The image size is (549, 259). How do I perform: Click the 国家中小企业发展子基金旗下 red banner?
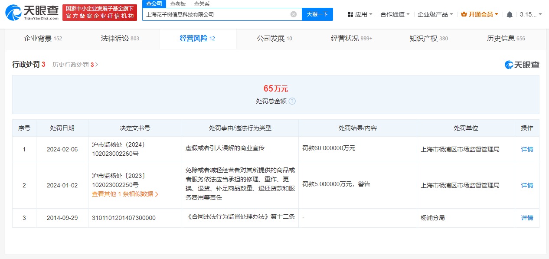coord(100,13)
